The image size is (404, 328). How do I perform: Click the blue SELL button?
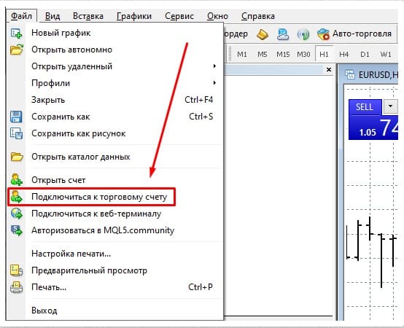click(364, 107)
